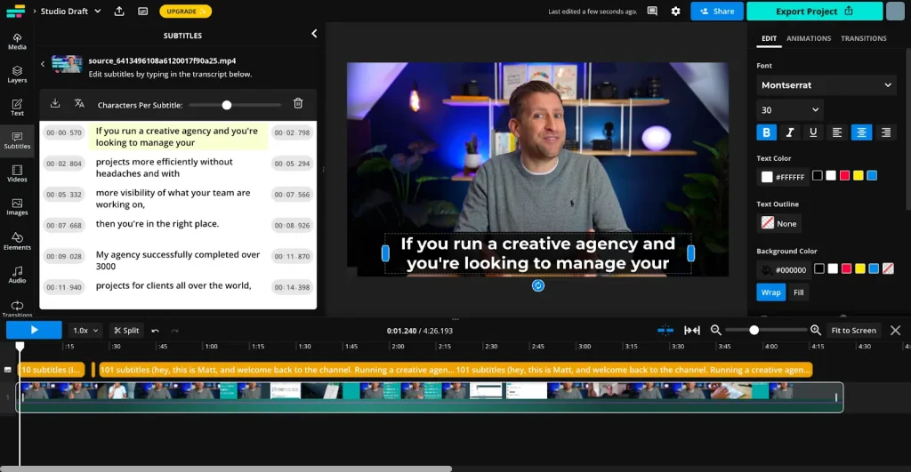Switch to the Transitions tab
Viewport: 911px width, 472px height.
[x=863, y=38]
